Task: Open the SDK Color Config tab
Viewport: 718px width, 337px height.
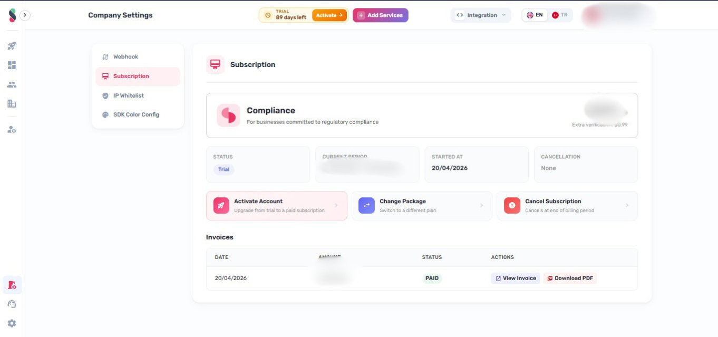Action: coord(138,114)
